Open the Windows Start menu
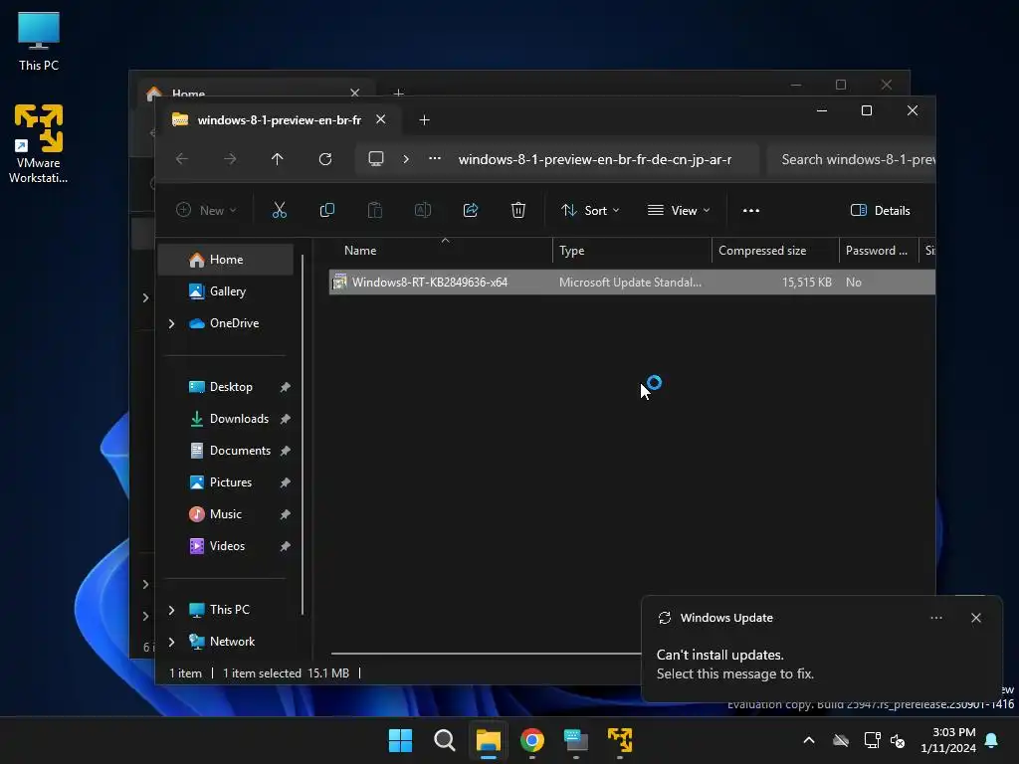Screen dimensions: 1019x764 click(400, 740)
